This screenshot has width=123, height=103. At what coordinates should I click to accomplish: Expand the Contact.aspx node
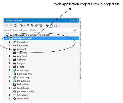pyautogui.click(x=10, y=77)
